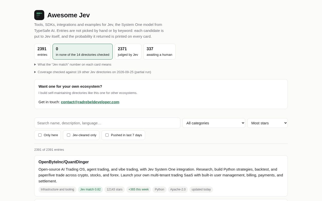Click the contact@radrebeldeveloper.com email link
This screenshot has width=322, height=201.
pyautogui.click(x=90, y=102)
